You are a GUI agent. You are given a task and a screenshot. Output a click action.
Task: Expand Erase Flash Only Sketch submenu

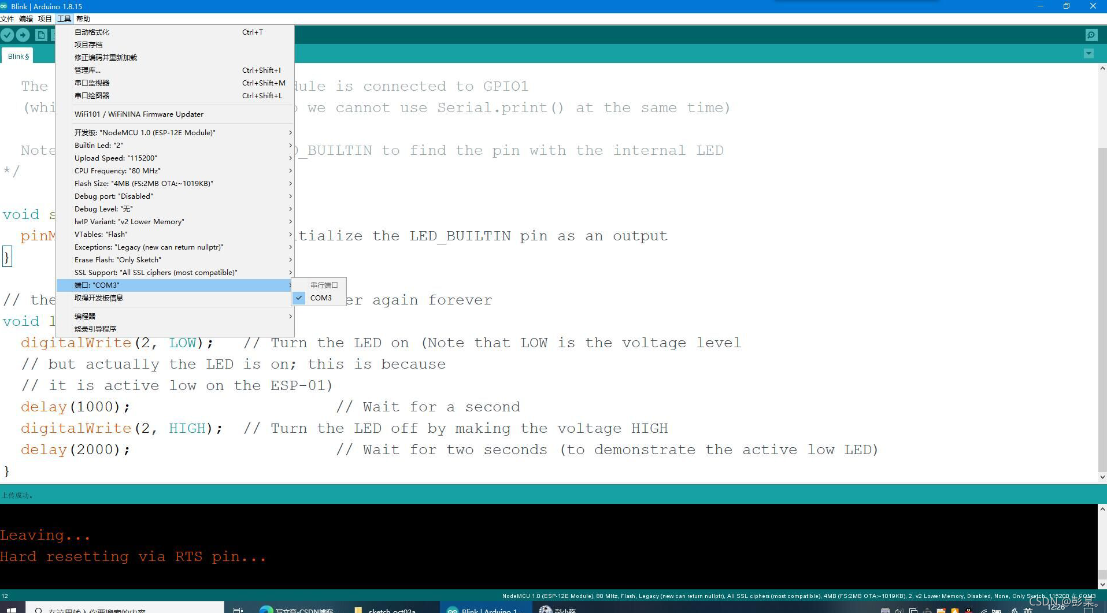[x=175, y=260]
